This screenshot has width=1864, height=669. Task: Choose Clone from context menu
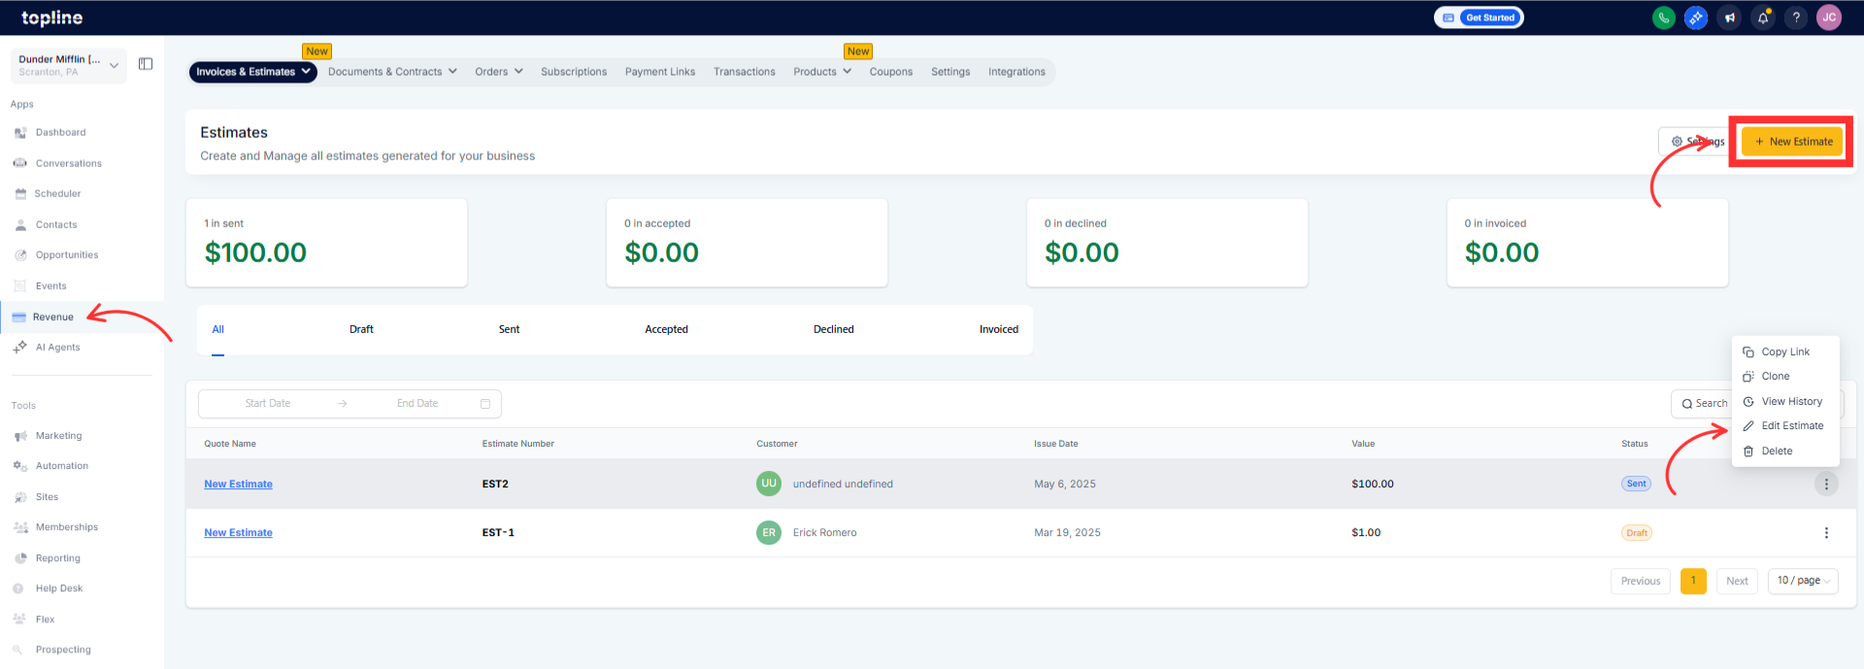point(1784,377)
